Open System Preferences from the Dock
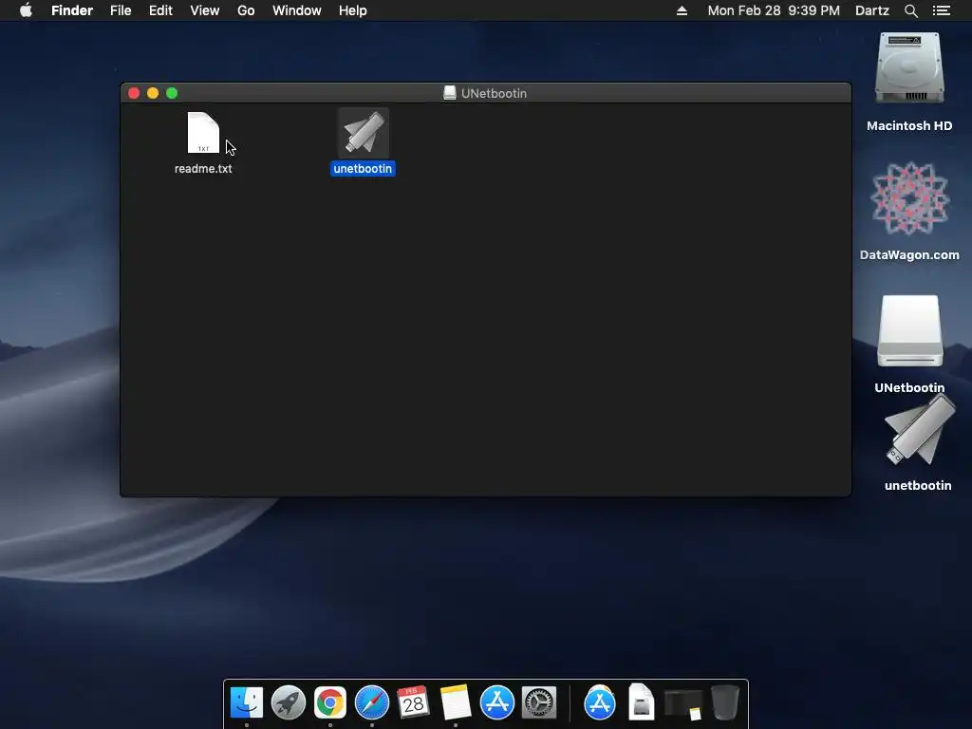The height and width of the screenshot is (729, 972). tap(539, 703)
